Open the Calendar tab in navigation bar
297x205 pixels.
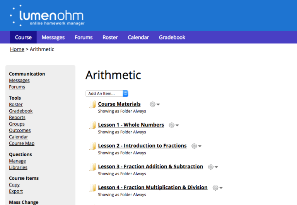tap(138, 37)
